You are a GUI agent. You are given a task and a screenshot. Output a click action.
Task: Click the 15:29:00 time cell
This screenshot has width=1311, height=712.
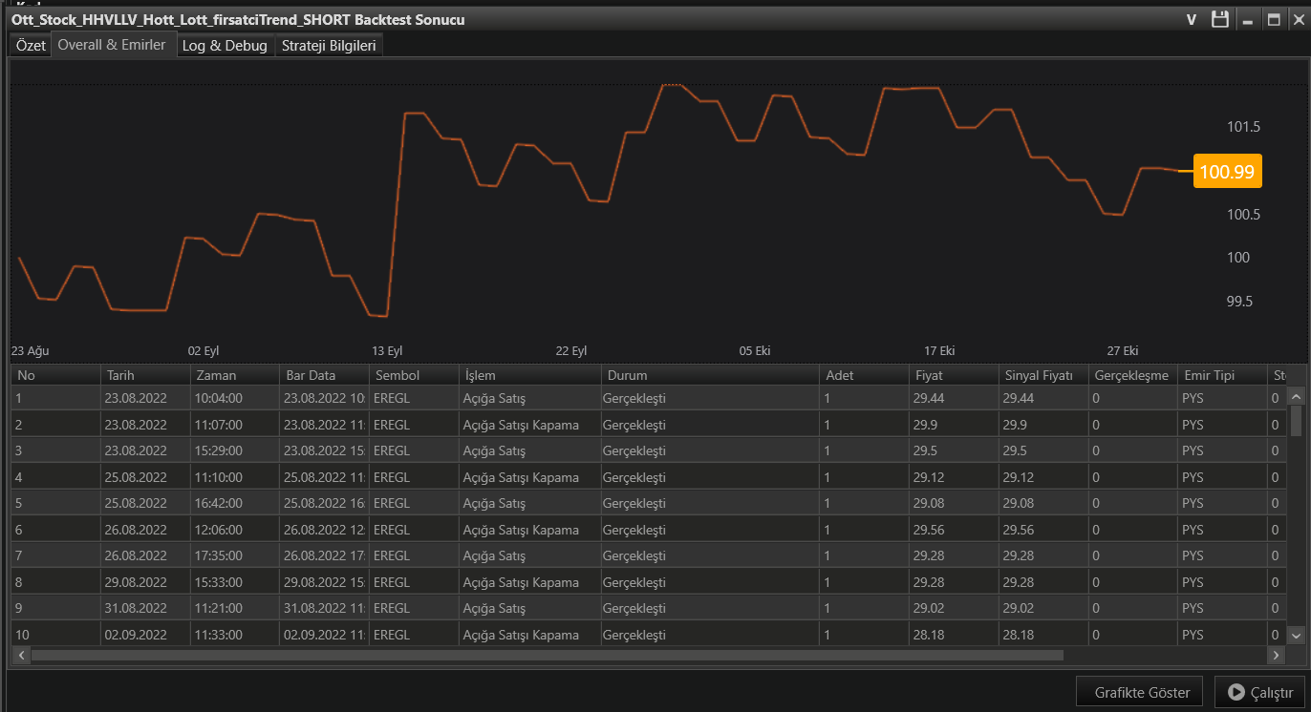[235, 450]
